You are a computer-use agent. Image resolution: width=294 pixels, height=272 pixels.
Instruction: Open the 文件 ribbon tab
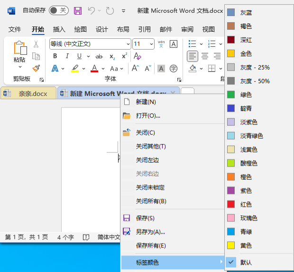15,29
